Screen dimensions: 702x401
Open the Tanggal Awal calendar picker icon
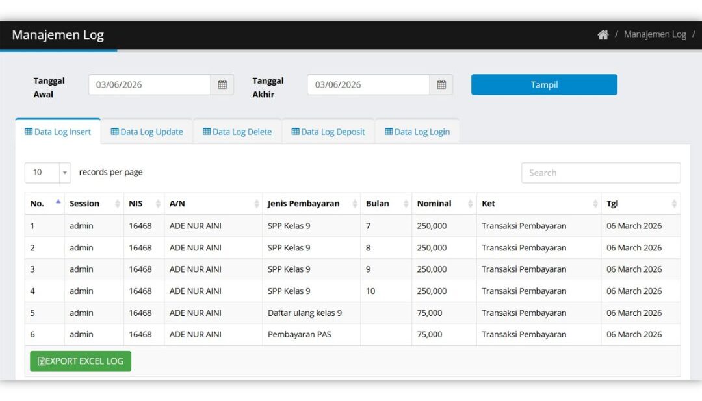pos(222,84)
